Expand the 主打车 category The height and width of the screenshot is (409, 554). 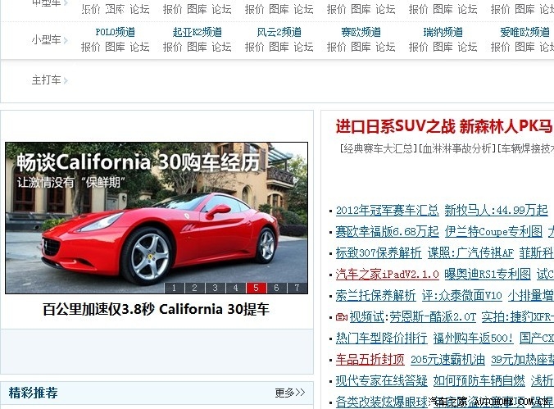click(66, 80)
